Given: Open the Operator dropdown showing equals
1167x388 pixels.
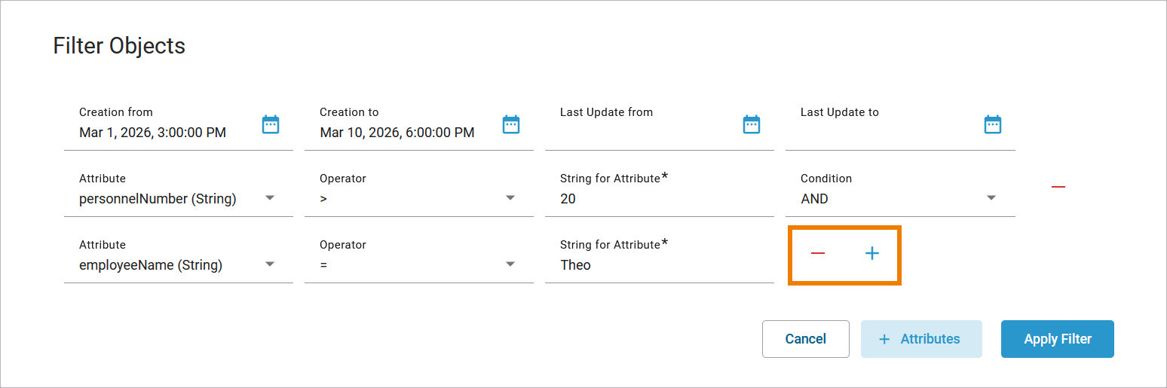Looking at the screenshot, I should 510,264.
